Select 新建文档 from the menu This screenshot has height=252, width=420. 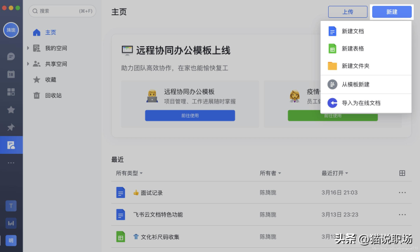353,31
